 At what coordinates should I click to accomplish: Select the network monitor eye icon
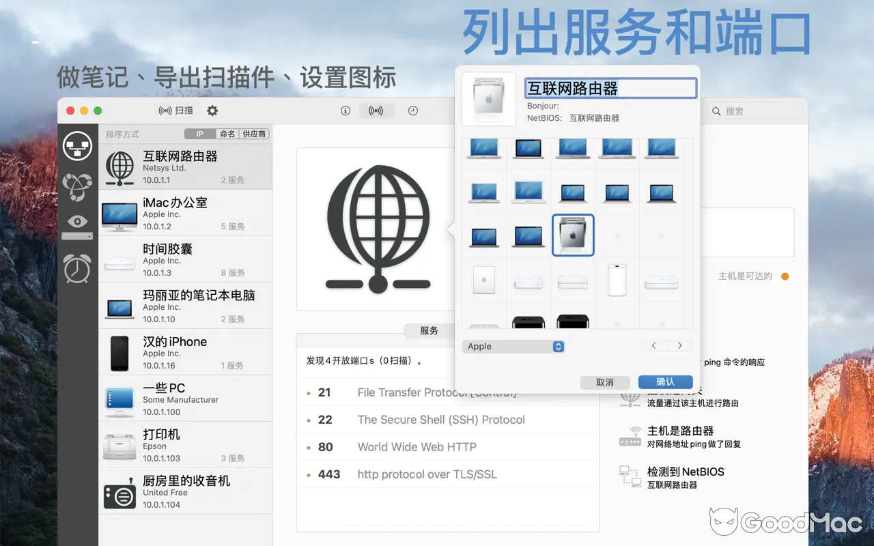pyautogui.click(x=77, y=220)
